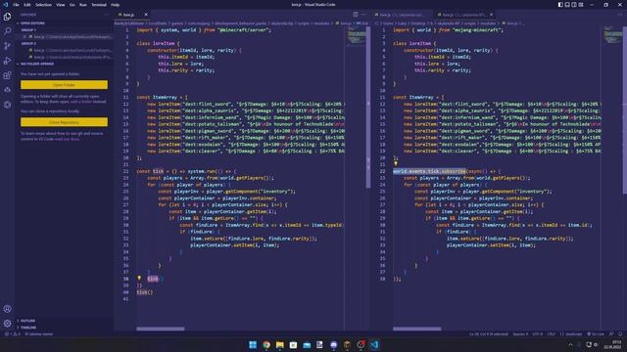Open the Accounts icon in activity bar
627x352 pixels.
coord(7,309)
